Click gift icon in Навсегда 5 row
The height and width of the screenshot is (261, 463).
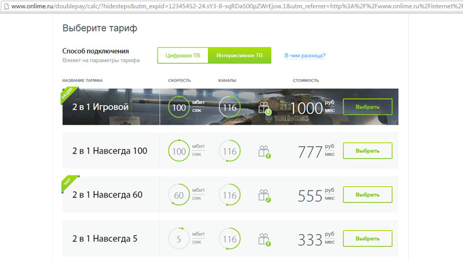264,240
